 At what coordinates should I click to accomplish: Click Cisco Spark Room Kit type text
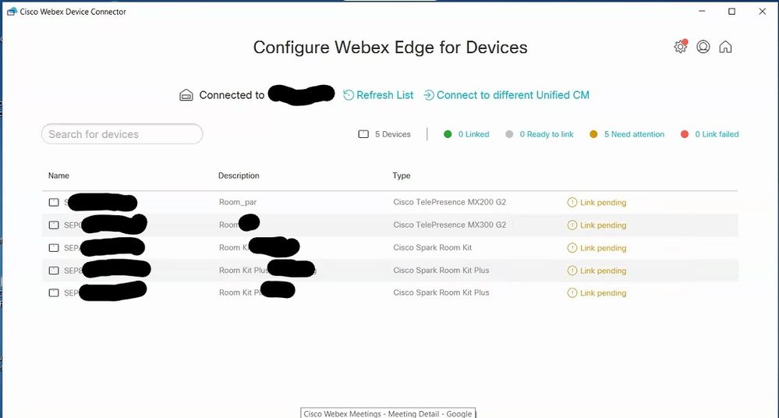432,247
